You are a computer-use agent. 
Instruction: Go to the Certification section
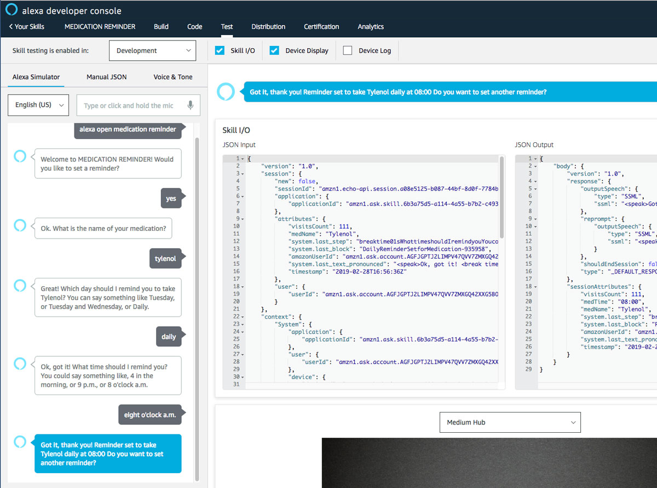[x=321, y=27]
